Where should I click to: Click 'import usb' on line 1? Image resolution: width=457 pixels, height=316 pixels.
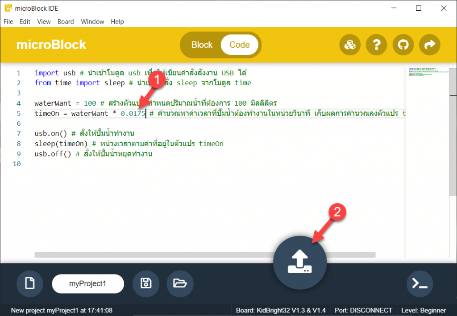click(55, 73)
